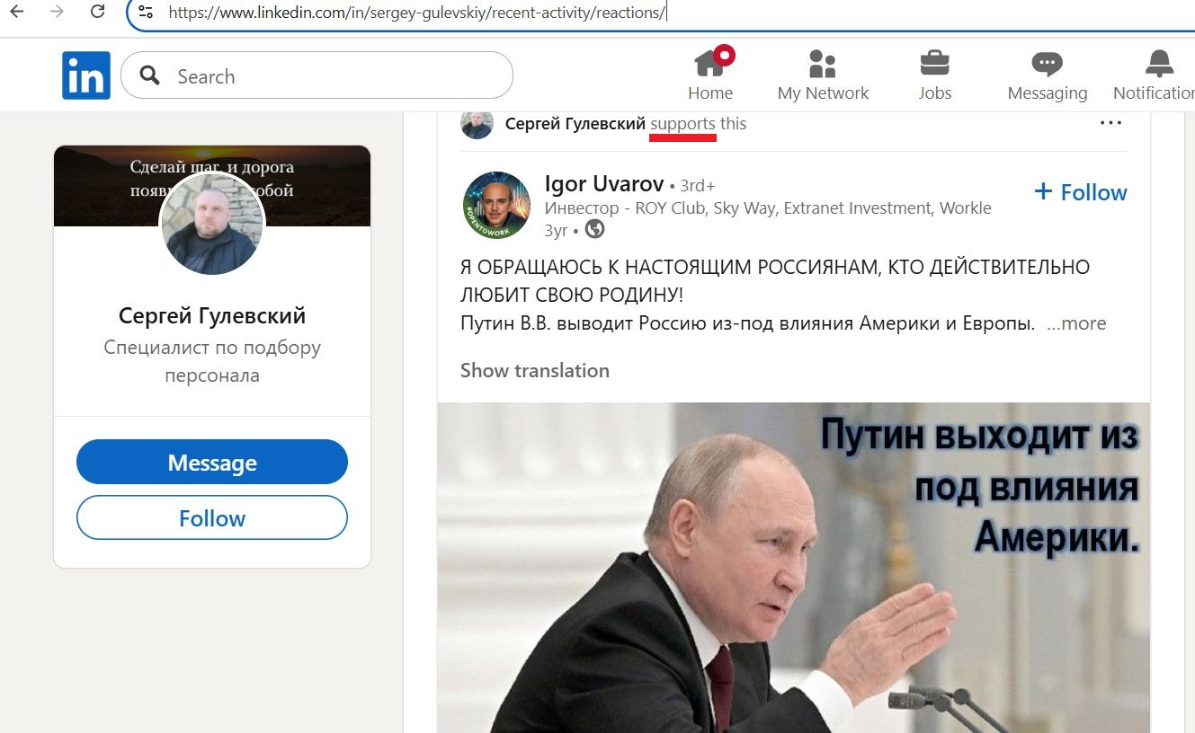The image size is (1195, 733).
Task: Follow Igor Uvarov from the post
Action: click(1081, 192)
